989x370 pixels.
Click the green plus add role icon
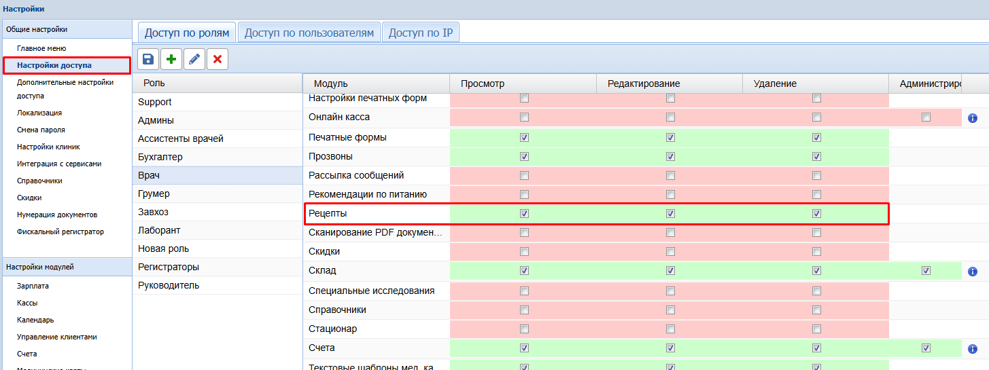tap(171, 60)
